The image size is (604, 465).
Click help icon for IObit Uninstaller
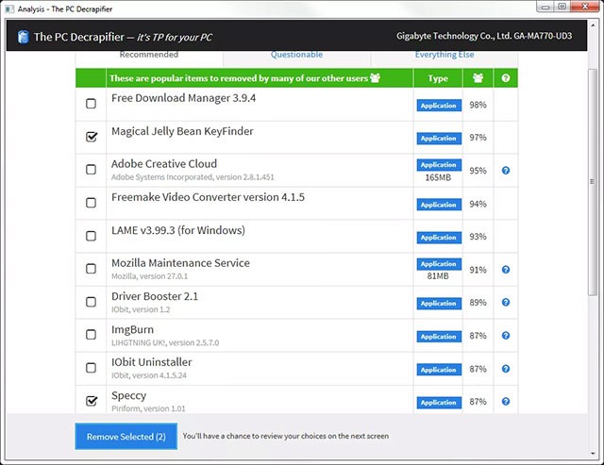(x=506, y=369)
